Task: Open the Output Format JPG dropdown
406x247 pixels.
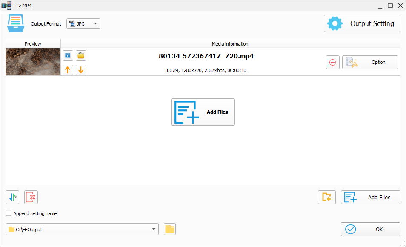Action: pyautogui.click(x=83, y=24)
